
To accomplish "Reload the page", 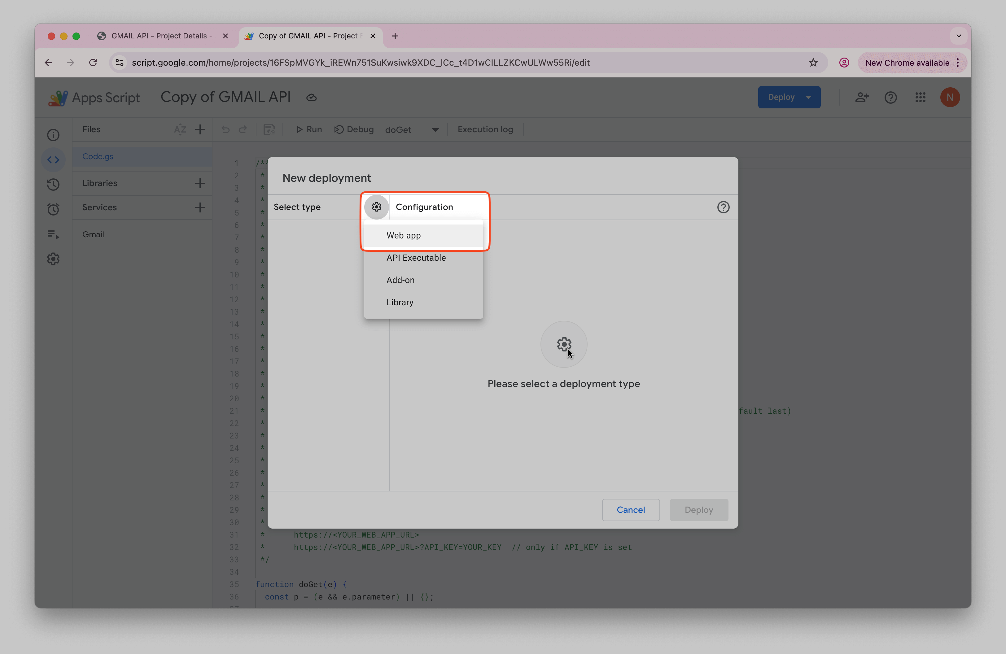I will pyautogui.click(x=93, y=63).
